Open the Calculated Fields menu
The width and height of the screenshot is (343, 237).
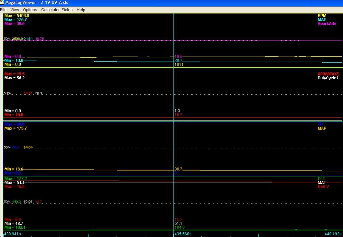coord(56,10)
